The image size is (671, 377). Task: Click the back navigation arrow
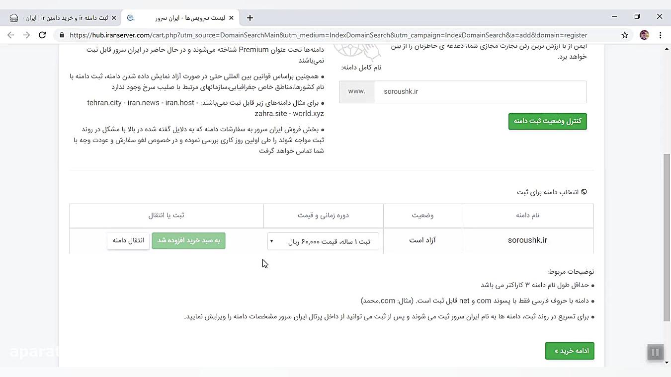[11, 35]
